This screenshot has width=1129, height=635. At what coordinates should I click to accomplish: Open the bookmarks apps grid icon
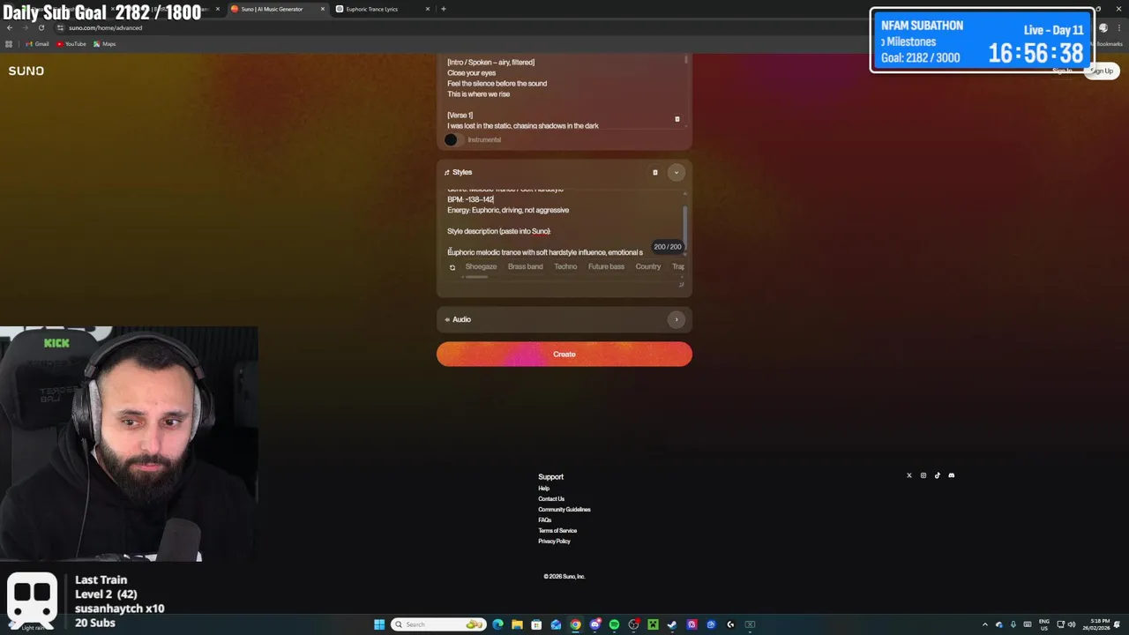pyautogui.click(x=10, y=43)
